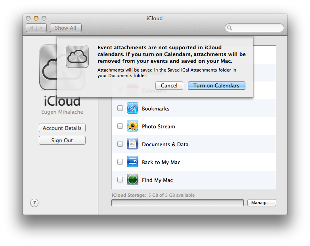Select the Back to My Mac label
Screen dimensions: 310x246
coord(161,163)
